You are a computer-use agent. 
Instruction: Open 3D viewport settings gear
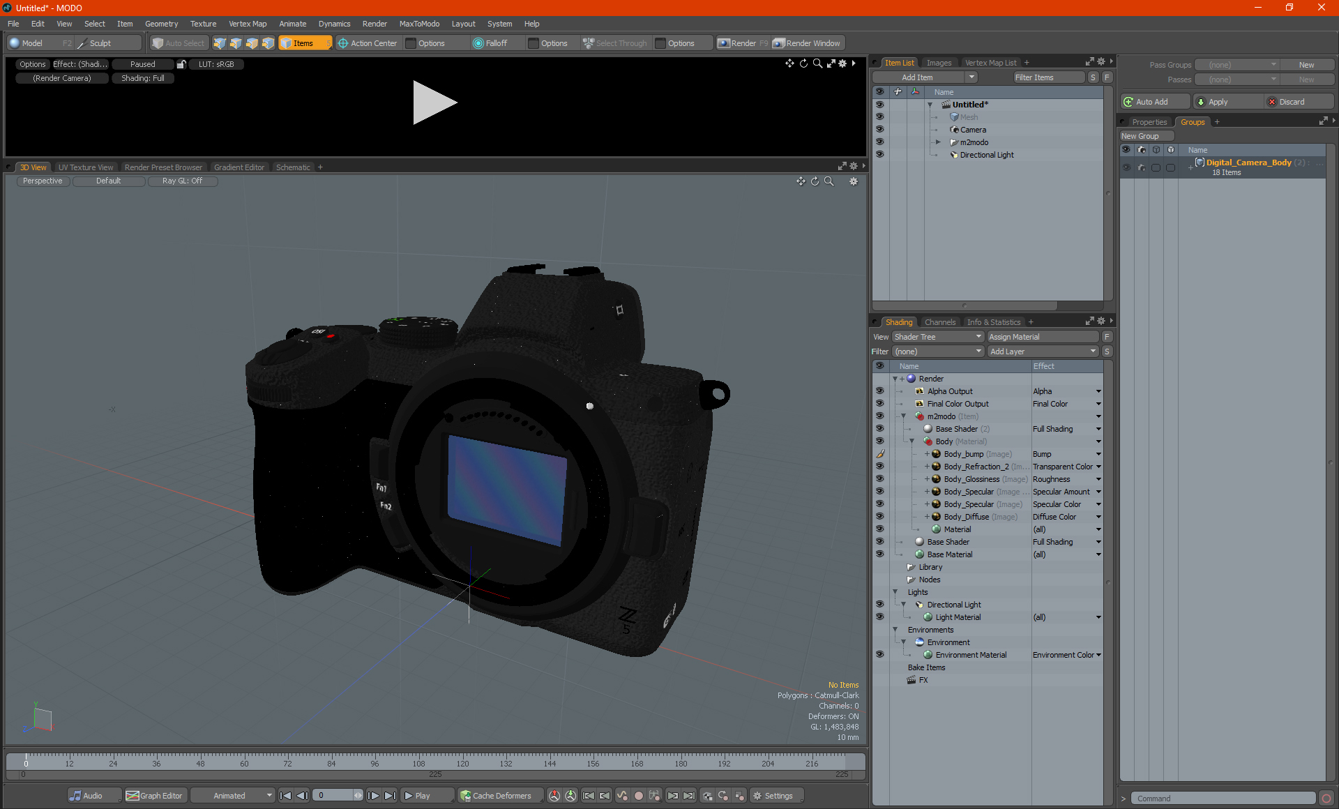coord(853,181)
